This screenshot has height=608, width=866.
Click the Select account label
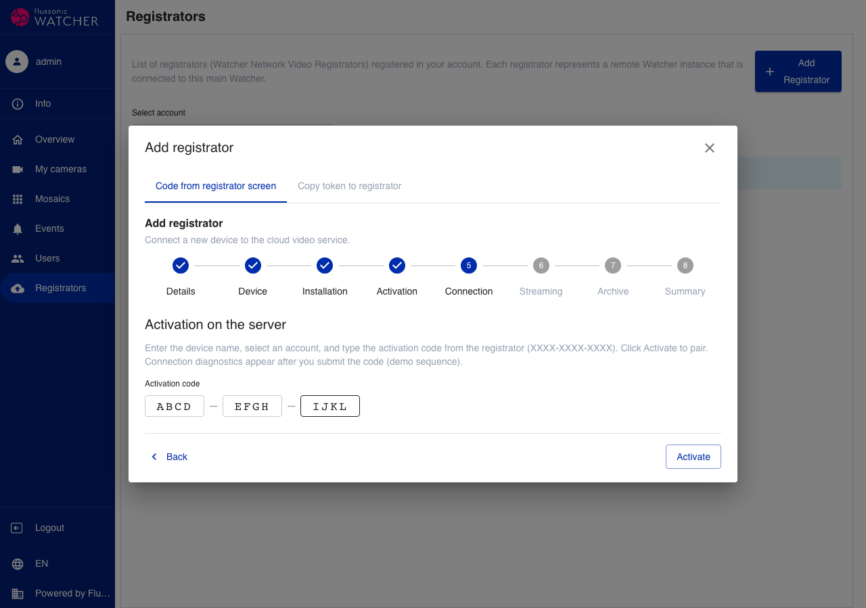tap(159, 113)
